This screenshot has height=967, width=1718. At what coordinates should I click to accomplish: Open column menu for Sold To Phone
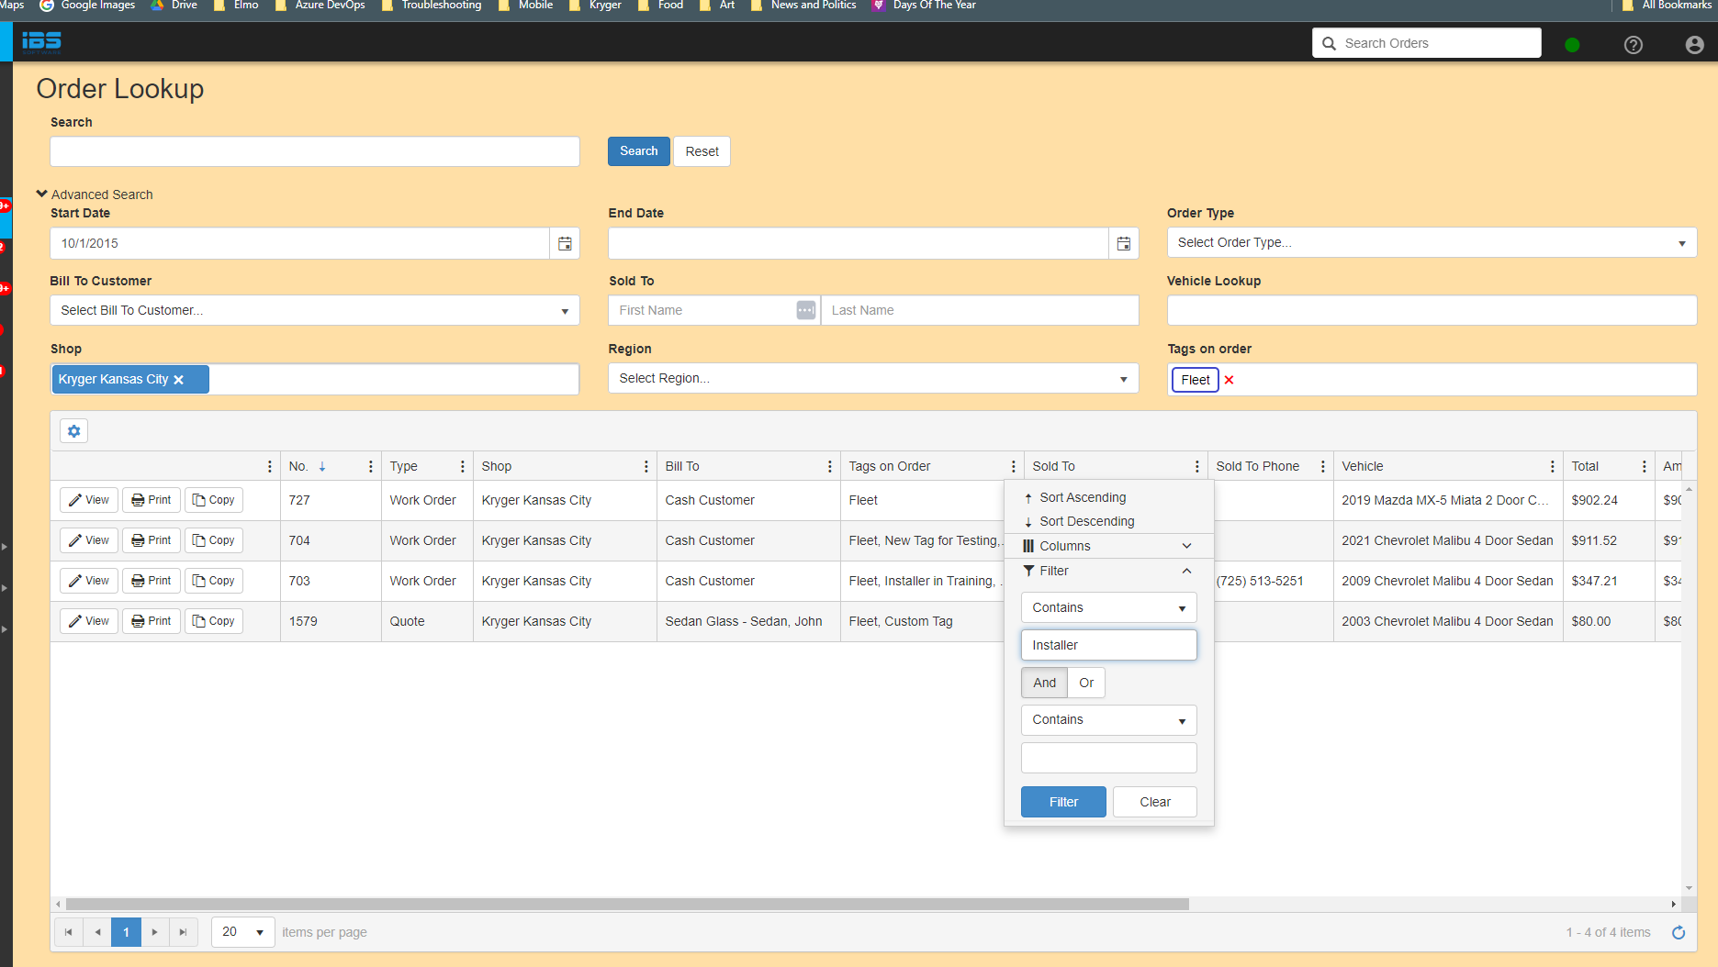[x=1323, y=466]
